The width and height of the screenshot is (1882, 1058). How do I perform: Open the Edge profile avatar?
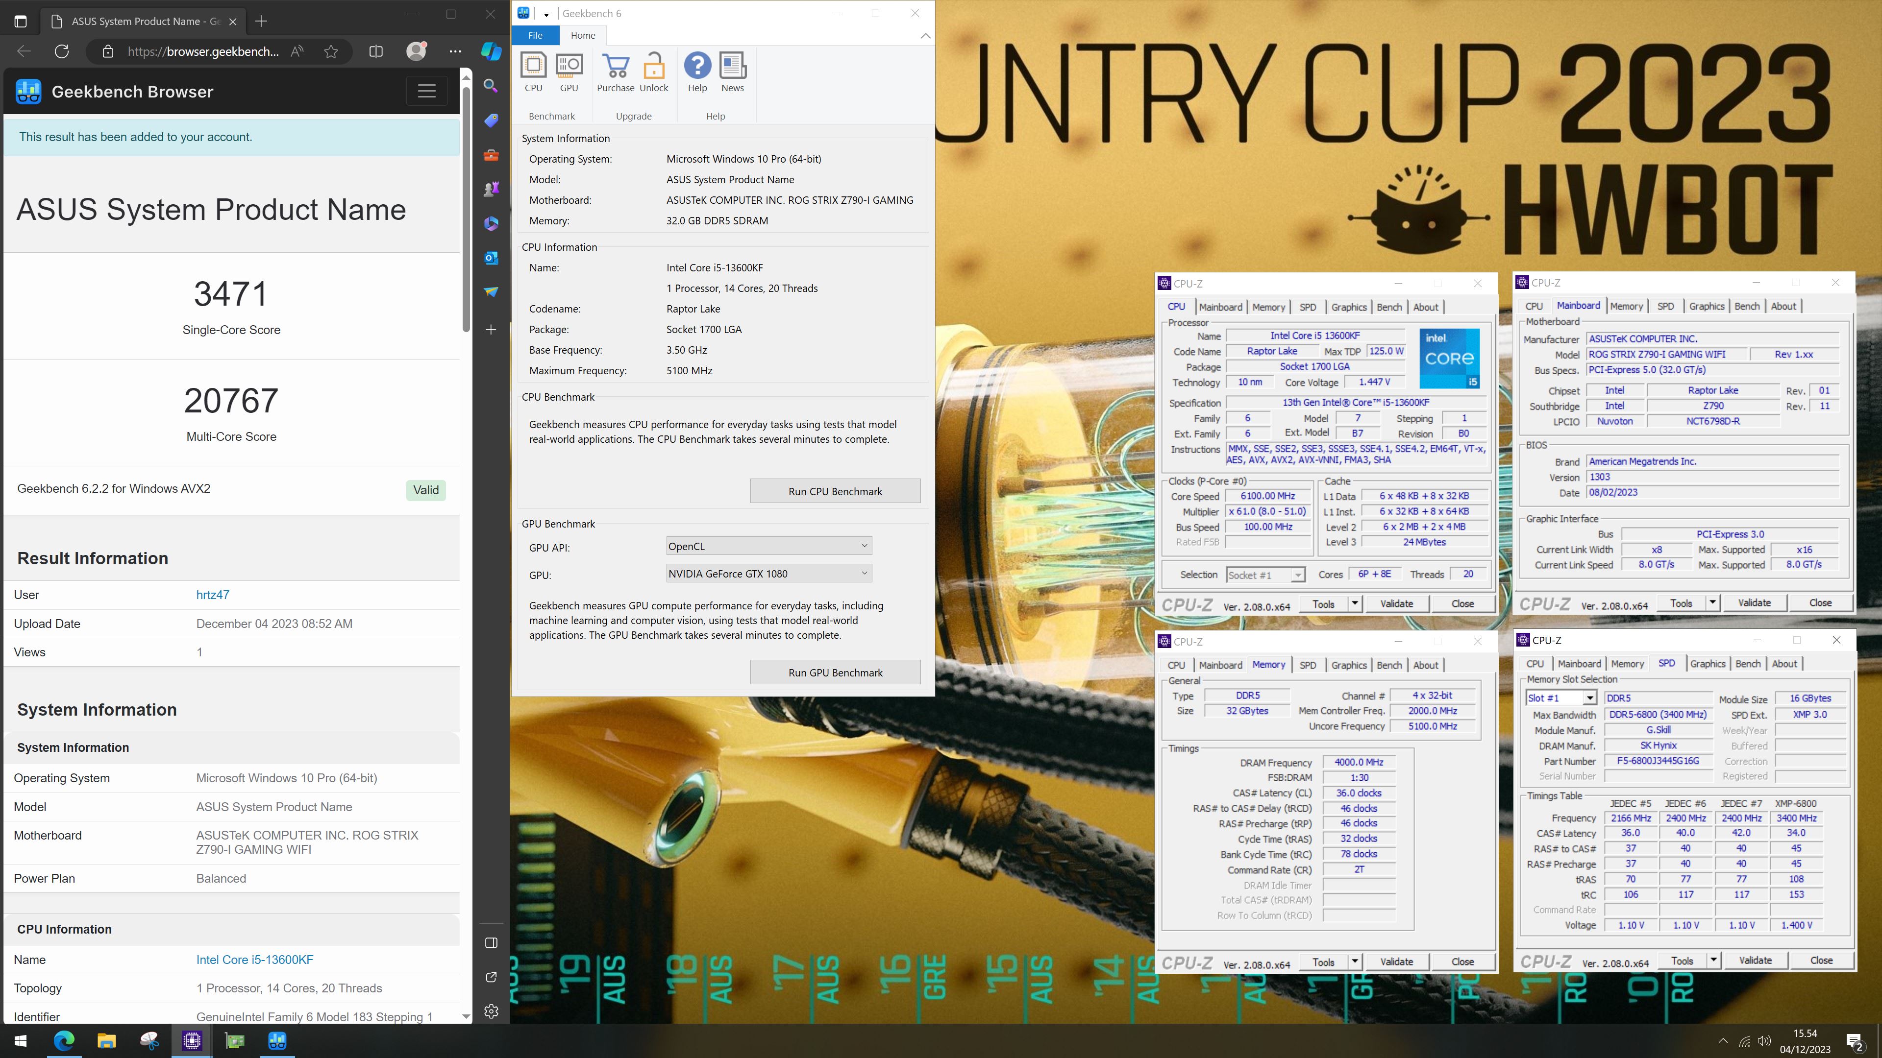coord(417,51)
